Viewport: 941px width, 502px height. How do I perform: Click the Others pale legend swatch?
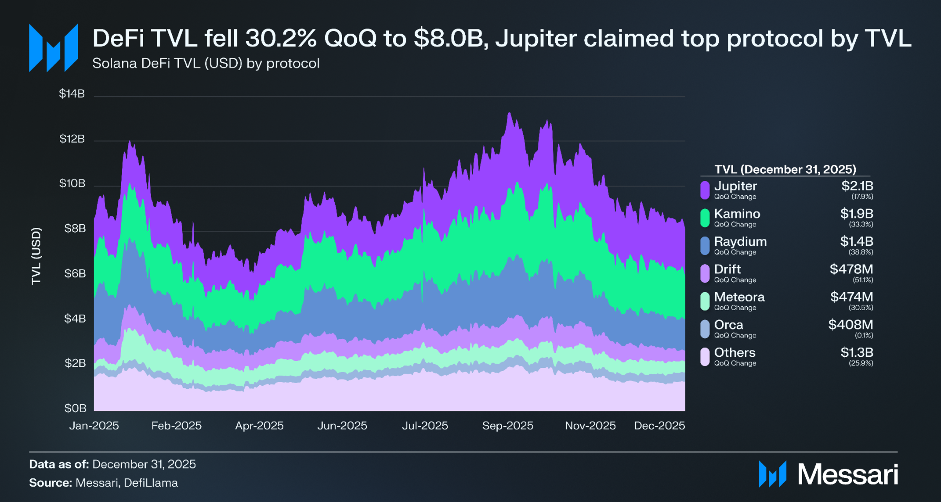click(705, 357)
